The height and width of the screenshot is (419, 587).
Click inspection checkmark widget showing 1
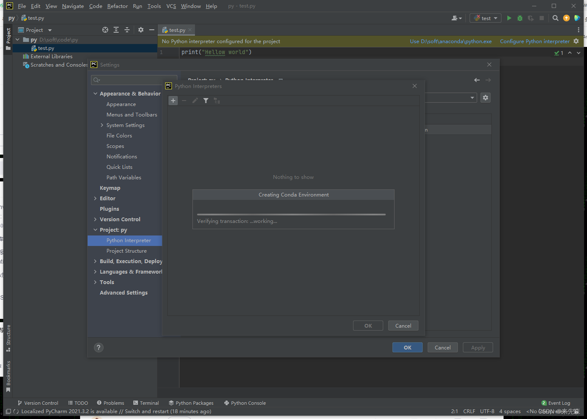point(559,53)
